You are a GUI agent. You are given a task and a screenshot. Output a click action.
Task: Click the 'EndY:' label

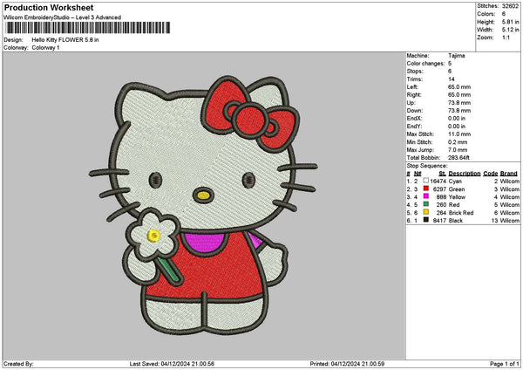point(414,127)
